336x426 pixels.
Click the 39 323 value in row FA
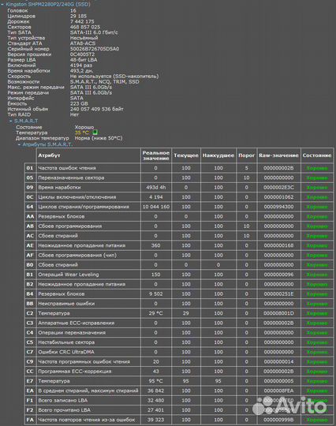(x=156, y=420)
